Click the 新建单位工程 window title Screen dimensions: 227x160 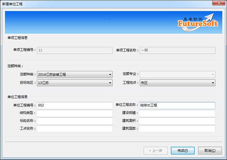(x=12, y=4)
